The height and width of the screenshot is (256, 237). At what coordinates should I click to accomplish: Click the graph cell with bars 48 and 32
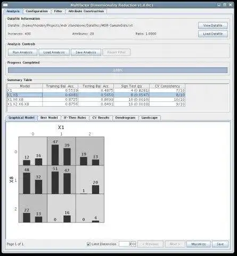[33, 180]
